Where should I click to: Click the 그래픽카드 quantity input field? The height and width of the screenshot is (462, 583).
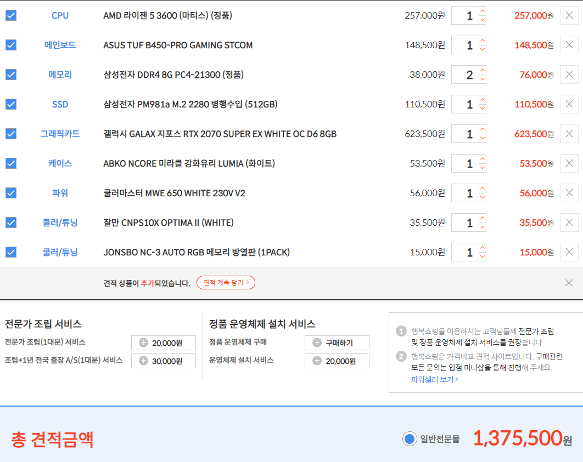(465, 134)
